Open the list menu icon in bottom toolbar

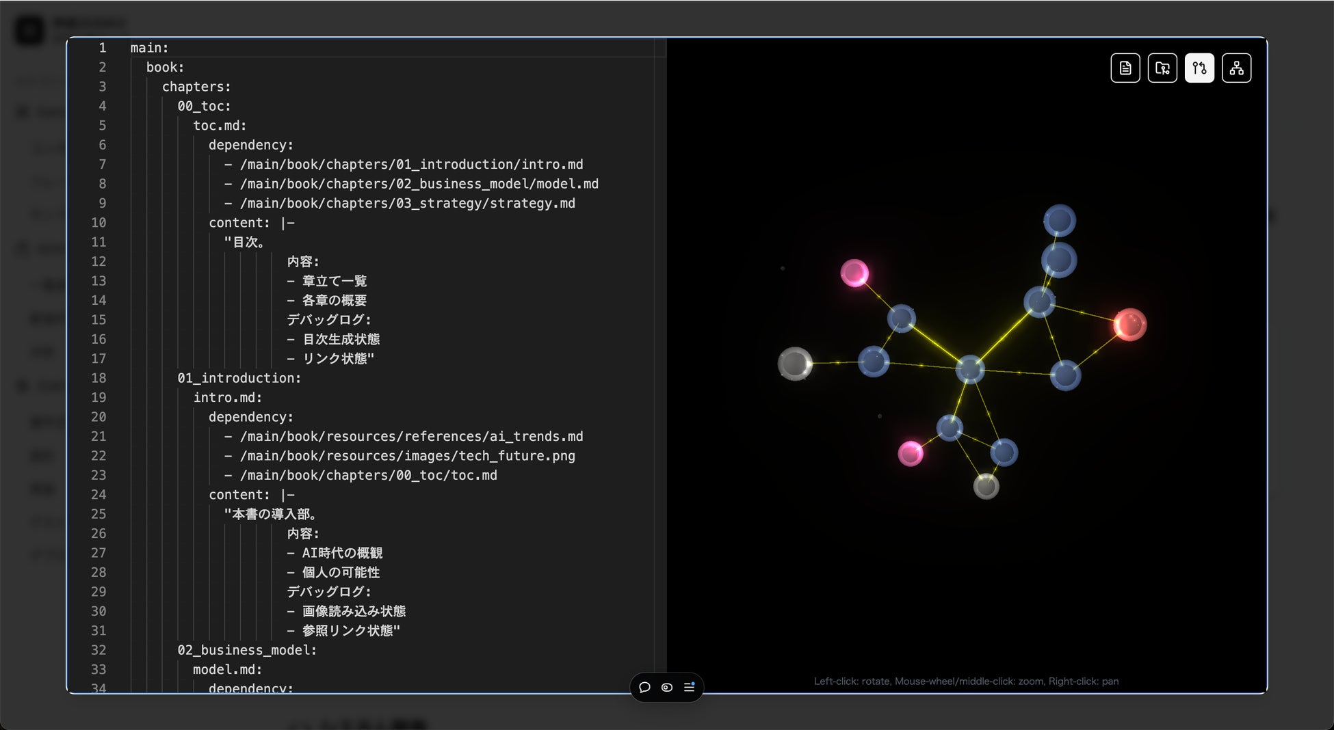coord(690,687)
